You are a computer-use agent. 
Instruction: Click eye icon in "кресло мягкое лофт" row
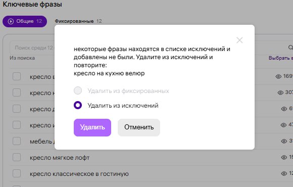[x=284, y=158]
